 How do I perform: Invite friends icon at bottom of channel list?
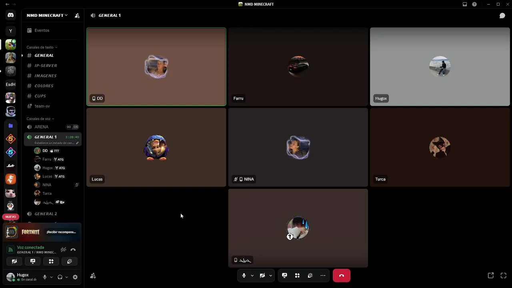coord(93,276)
